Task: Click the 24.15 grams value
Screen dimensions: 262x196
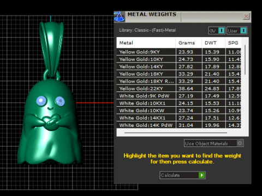Action: [x=186, y=103]
